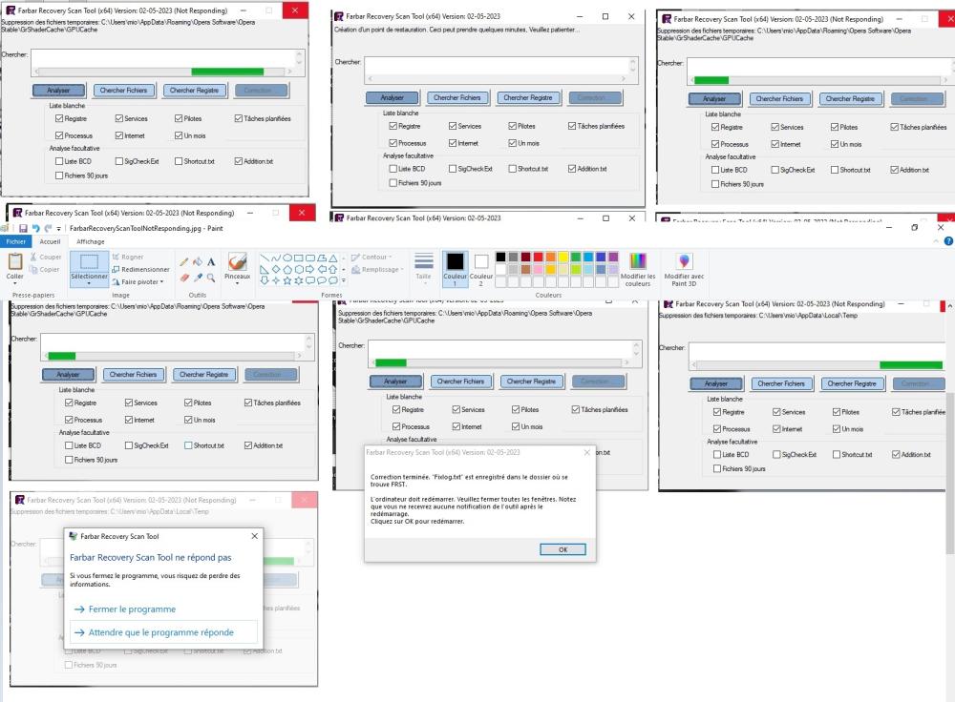Pick the cloud callout shape
955x702 pixels.
pos(333,280)
